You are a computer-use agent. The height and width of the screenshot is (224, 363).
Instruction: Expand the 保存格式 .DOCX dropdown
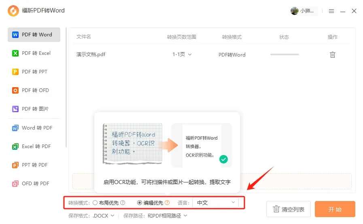pyautogui.click(x=104, y=216)
